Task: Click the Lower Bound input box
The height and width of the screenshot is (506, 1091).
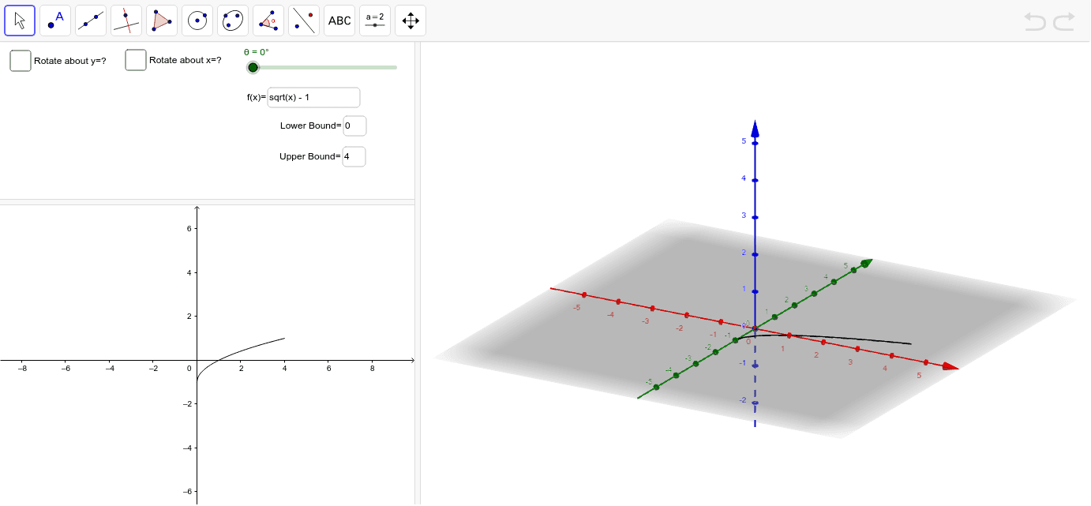Action: pos(354,126)
